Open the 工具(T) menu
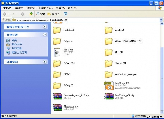 (60, 8)
